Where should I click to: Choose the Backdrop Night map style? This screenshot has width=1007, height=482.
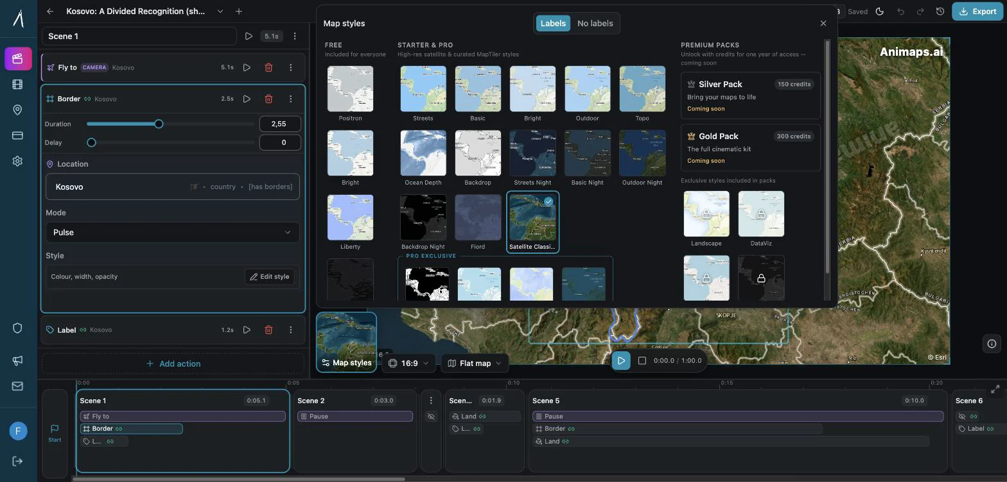tap(423, 222)
